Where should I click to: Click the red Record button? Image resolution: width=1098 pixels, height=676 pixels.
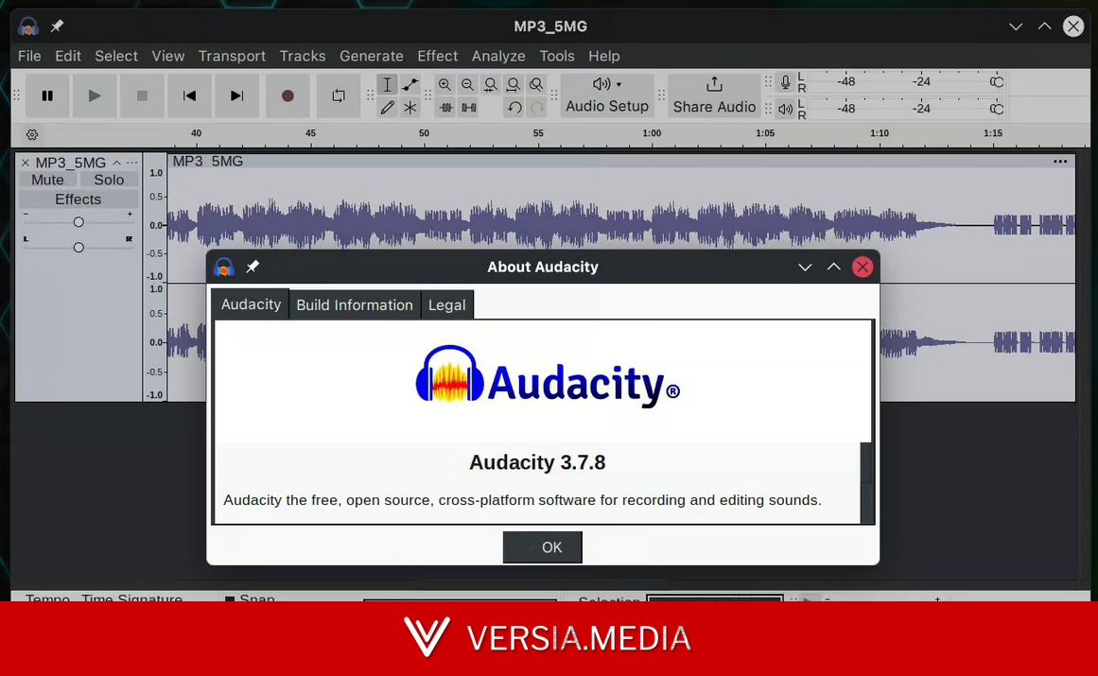pyautogui.click(x=288, y=95)
